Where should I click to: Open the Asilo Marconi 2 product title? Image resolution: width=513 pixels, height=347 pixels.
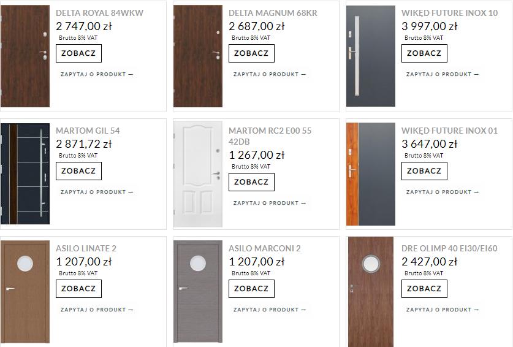pos(264,248)
